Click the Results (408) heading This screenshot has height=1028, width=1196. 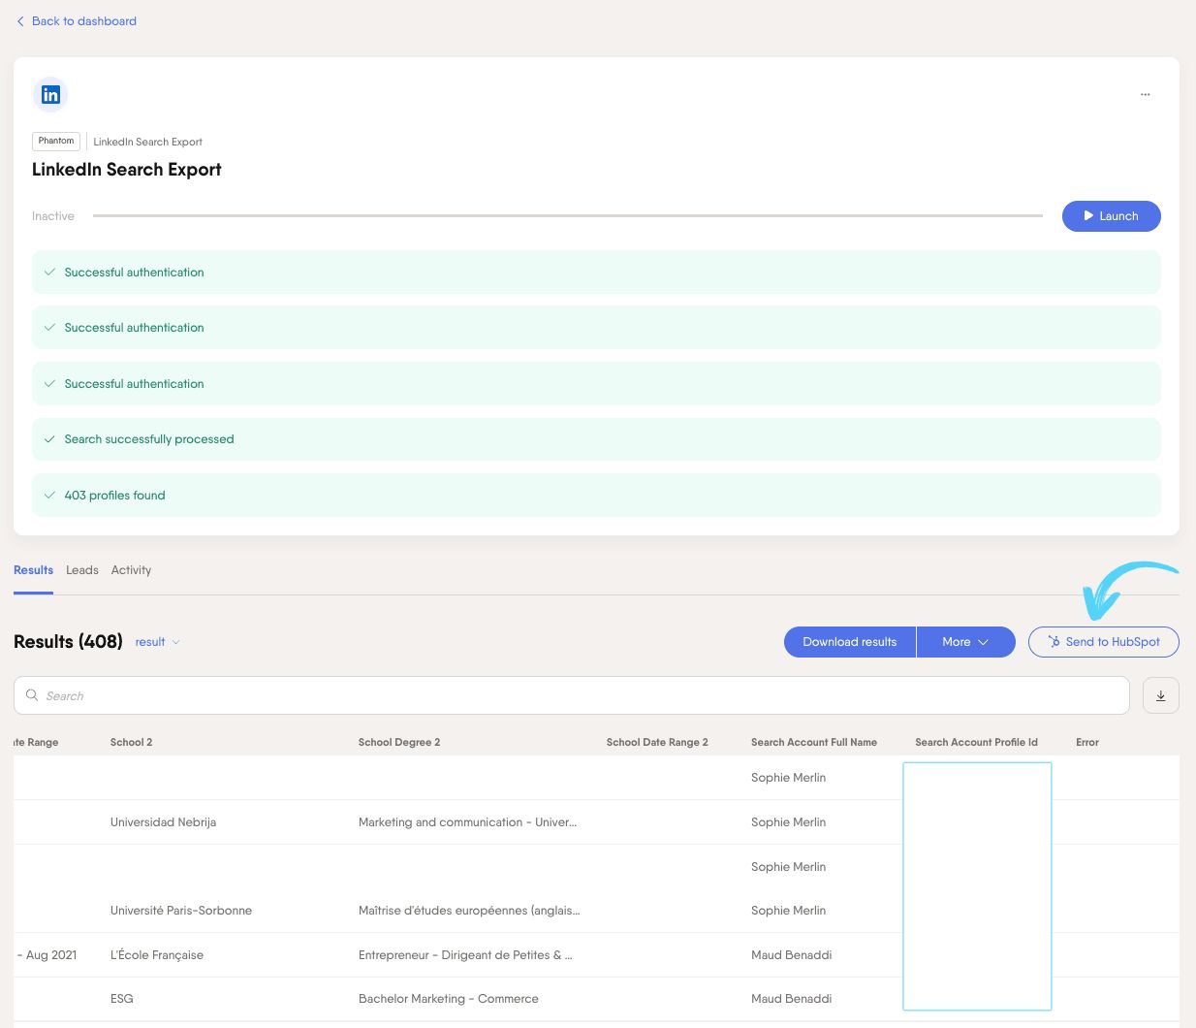[x=68, y=642]
